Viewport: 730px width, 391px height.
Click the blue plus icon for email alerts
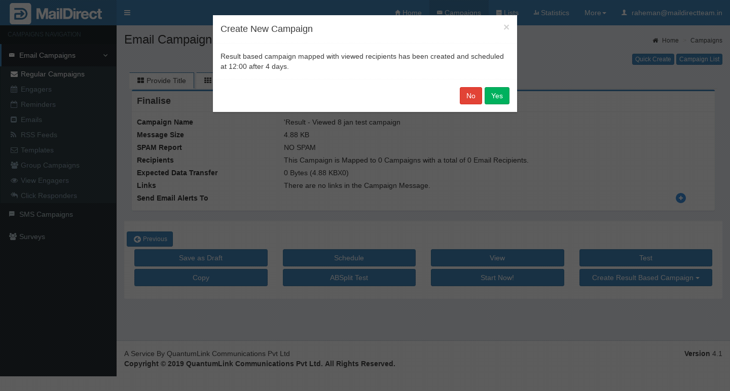681,198
